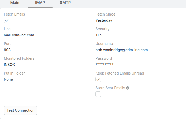The image size is (186, 119).
Task: Click the host value mail.edm-inc.com
Action: [19, 35]
